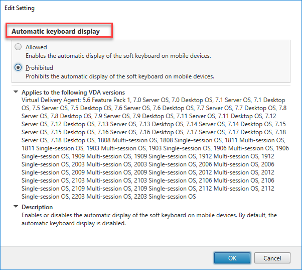This screenshot has height=270, width=302.
Task: Select the Prohibited radio button
Action: (x=19, y=67)
